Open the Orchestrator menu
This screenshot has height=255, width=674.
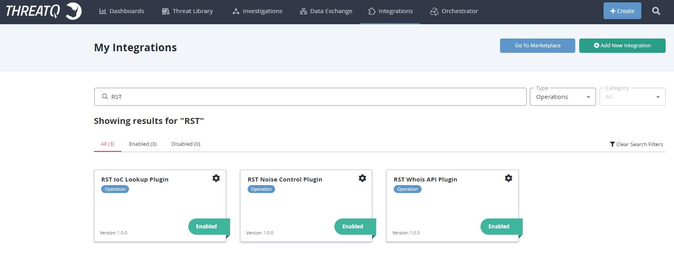(454, 11)
